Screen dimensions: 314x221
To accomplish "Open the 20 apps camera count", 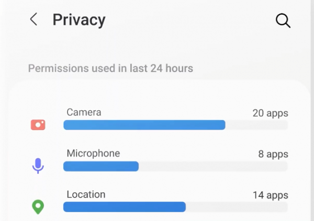I will pos(270,113).
